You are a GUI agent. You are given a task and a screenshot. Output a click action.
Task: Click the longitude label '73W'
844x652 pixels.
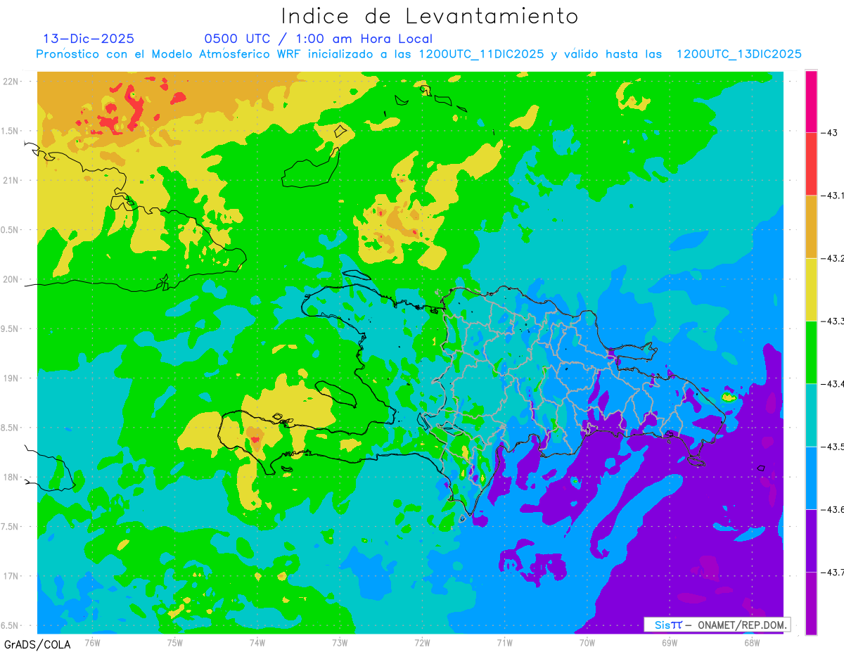click(x=340, y=641)
